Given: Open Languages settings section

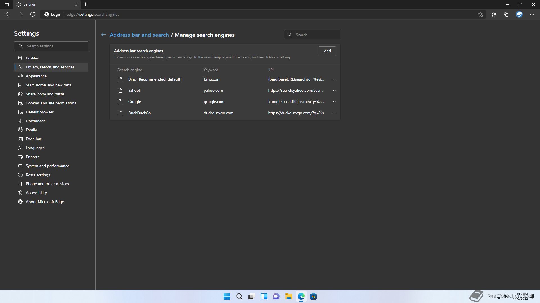Looking at the screenshot, I should tap(51, 148).
